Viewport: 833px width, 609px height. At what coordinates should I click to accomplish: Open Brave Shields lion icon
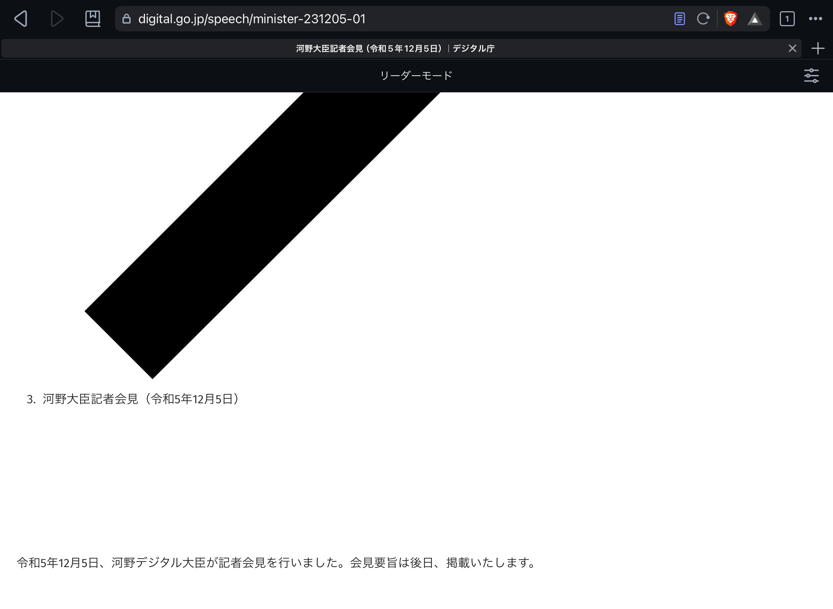click(730, 19)
